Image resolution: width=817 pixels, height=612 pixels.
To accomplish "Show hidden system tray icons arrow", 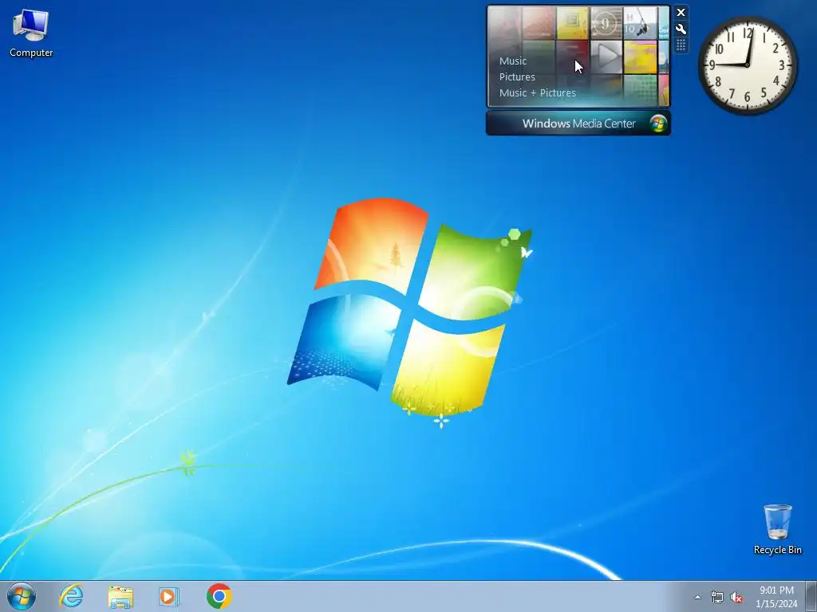I will 697,597.
